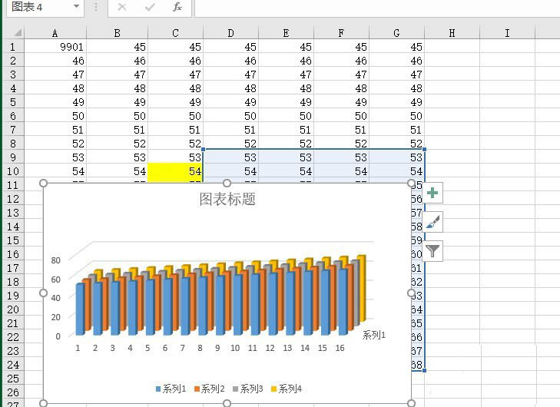Select the 系列4 yellow legend entry

click(287, 389)
